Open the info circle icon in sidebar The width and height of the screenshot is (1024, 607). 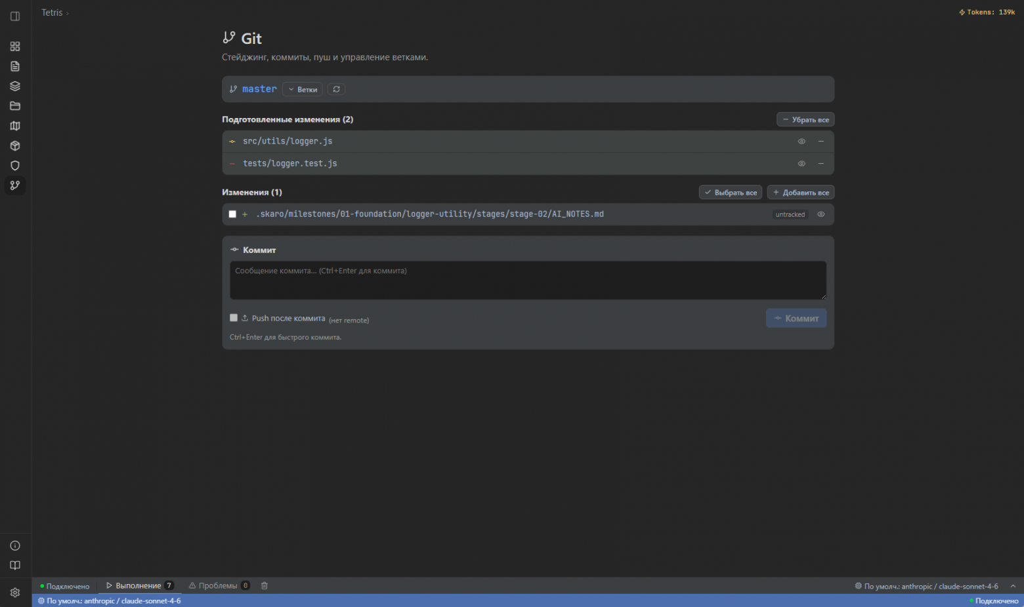15,546
